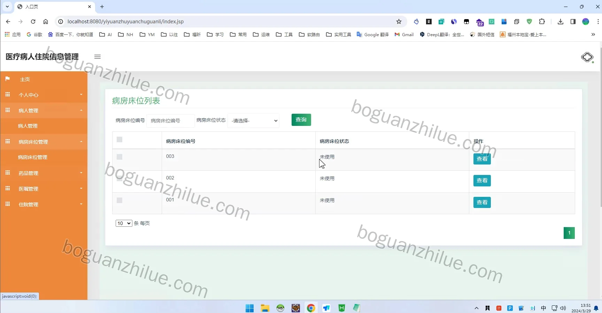
Task: Bookmark this page with the star icon
Action: (x=399, y=22)
